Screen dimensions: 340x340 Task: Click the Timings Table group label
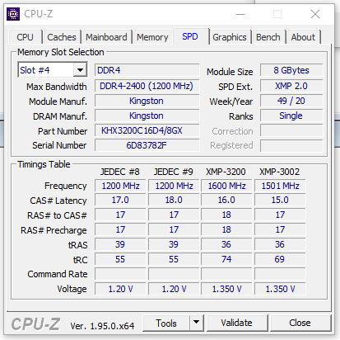tap(44, 164)
